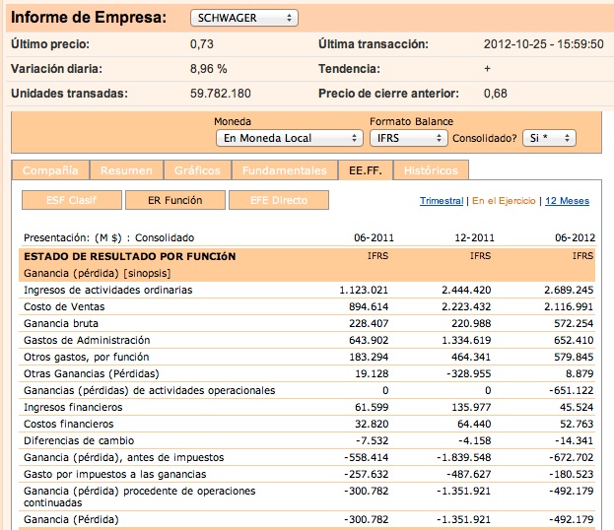This screenshot has width=614, height=530.
Task: Click the value -1.839.548
Action: [x=464, y=457]
